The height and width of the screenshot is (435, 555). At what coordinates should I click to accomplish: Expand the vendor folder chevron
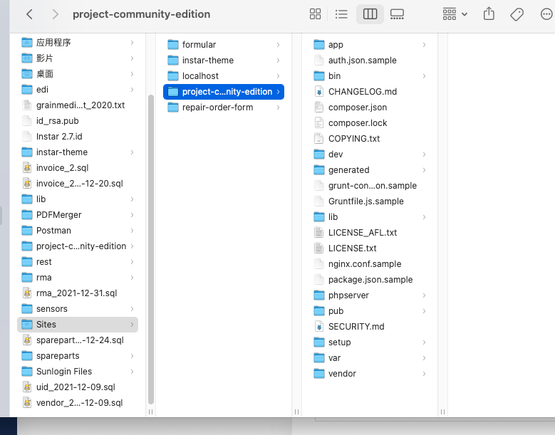click(x=424, y=374)
